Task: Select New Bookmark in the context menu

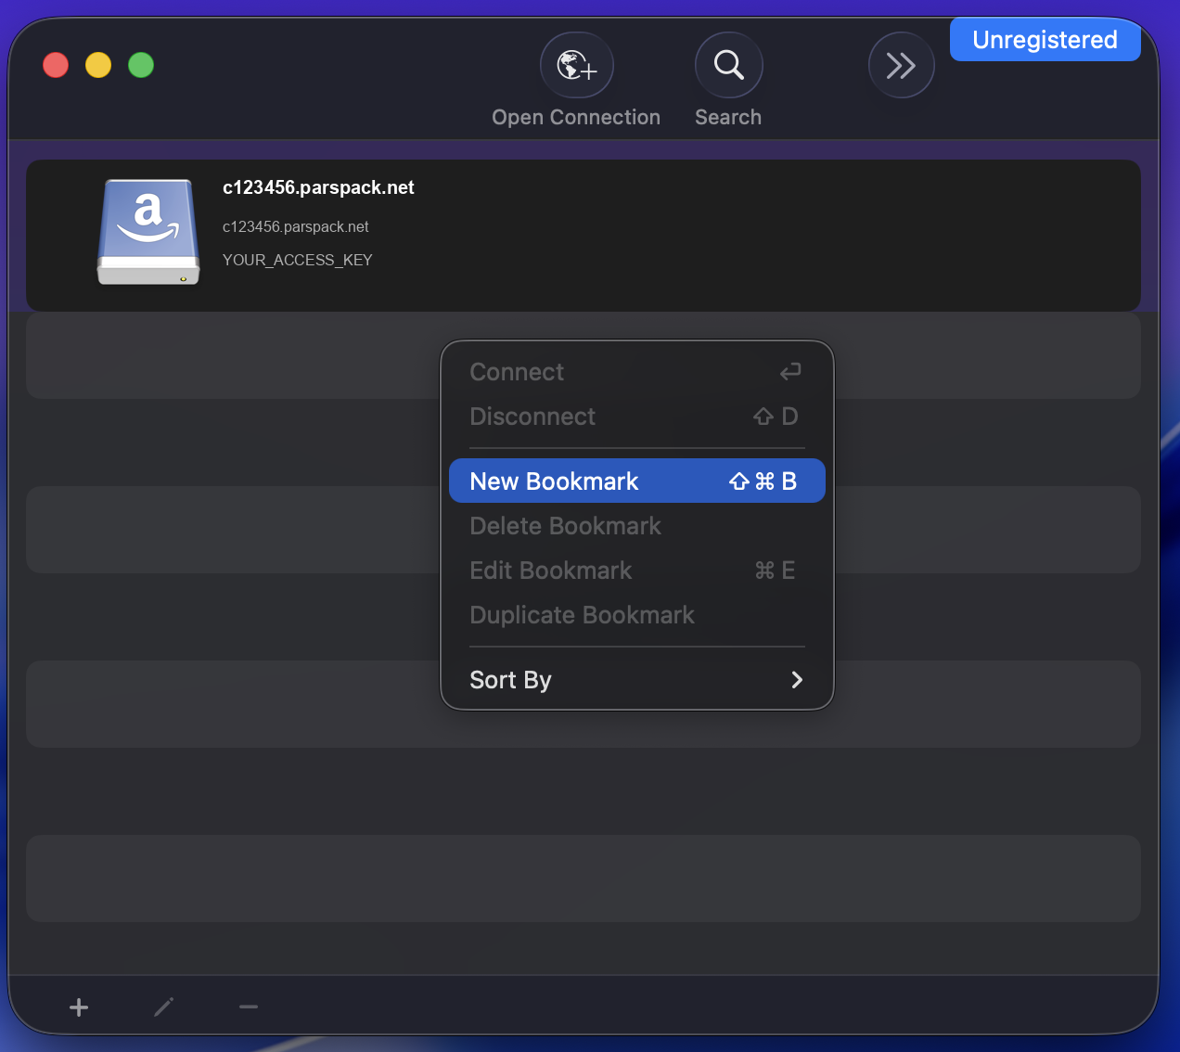Action: click(x=636, y=481)
